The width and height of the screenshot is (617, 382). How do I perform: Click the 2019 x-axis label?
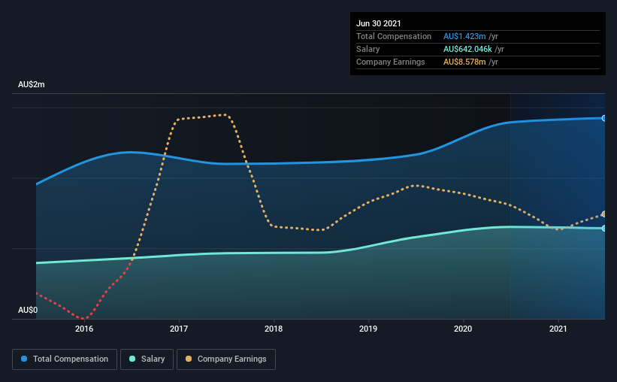[368, 329]
